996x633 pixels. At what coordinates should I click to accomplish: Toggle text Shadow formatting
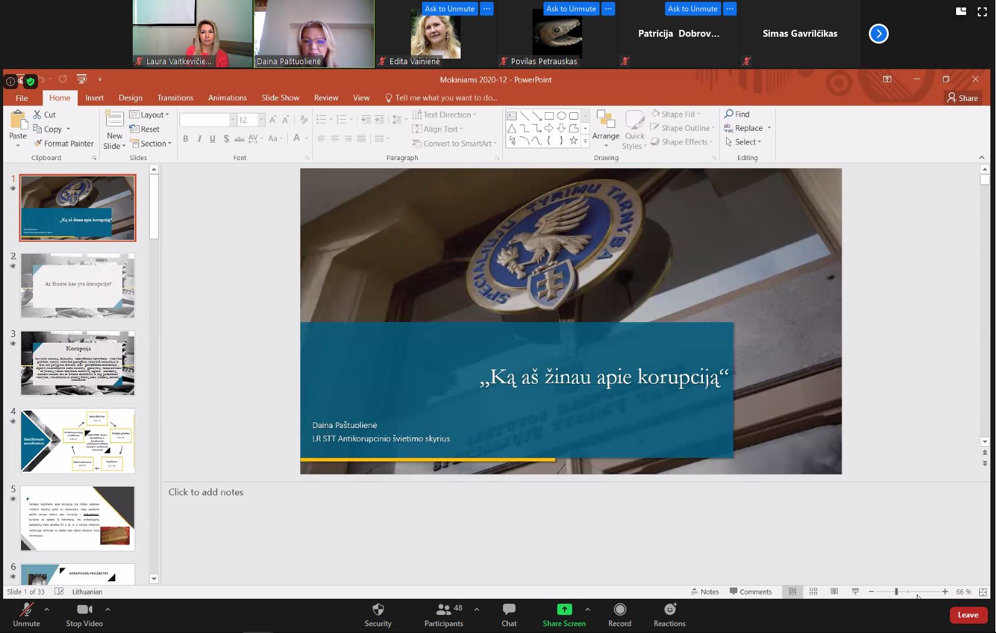click(x=226, y=138)
